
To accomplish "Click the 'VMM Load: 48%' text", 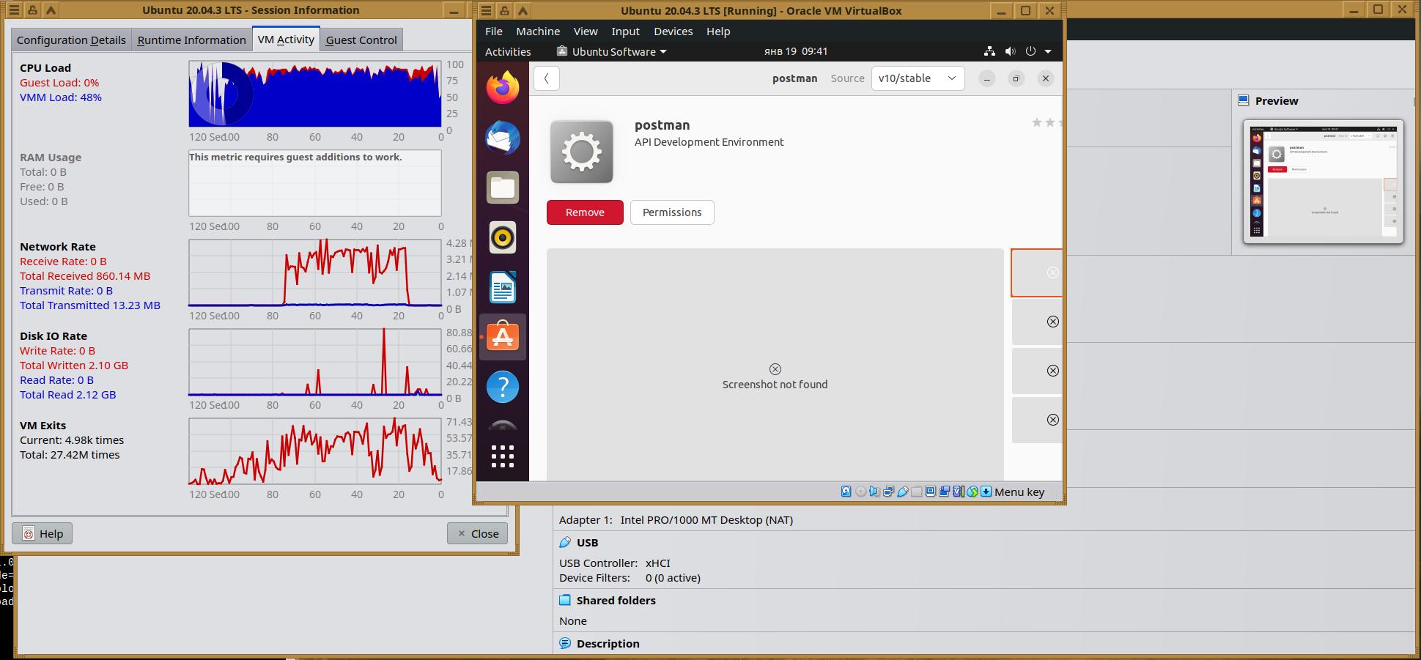I will (61, 97).
